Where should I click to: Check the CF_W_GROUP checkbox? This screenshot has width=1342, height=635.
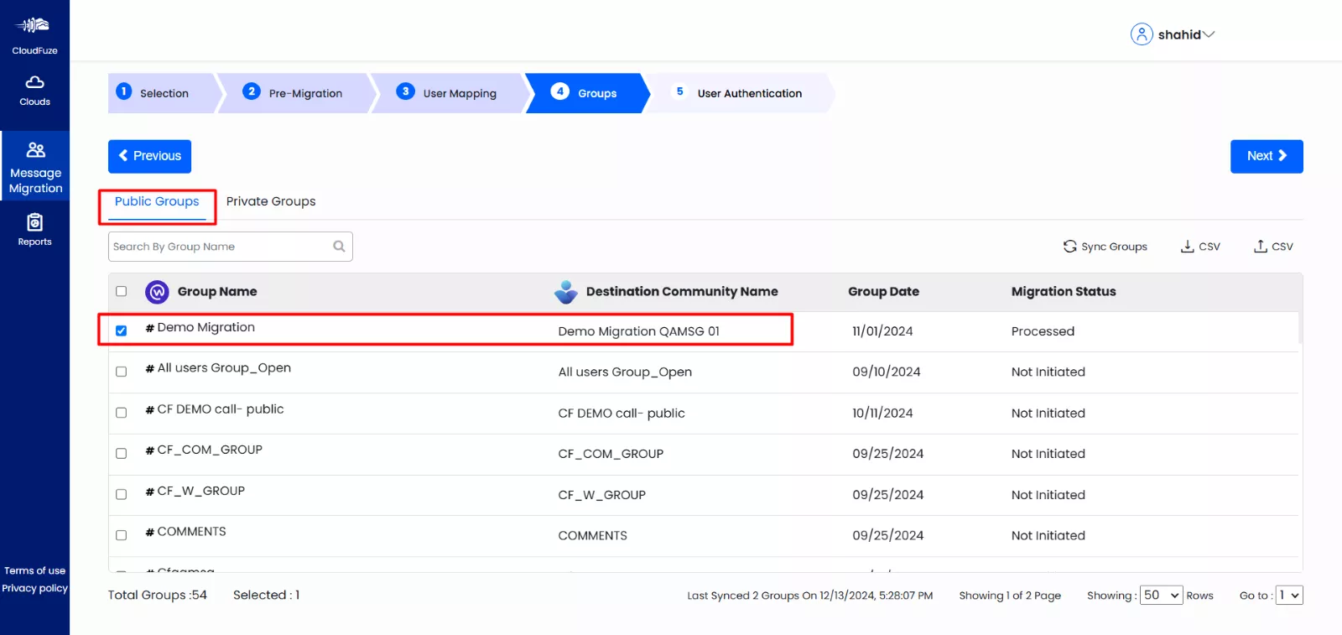(x=121, y=495)
